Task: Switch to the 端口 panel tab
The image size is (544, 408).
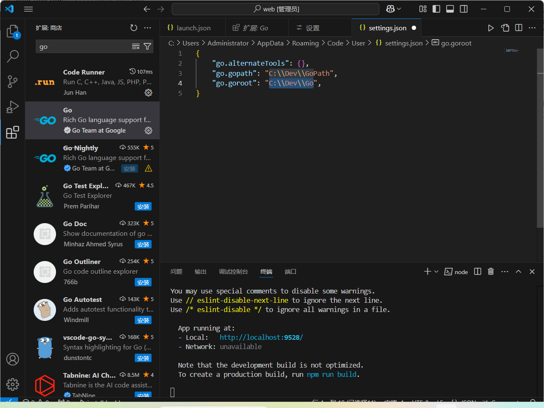Action: tap(291, 272)
